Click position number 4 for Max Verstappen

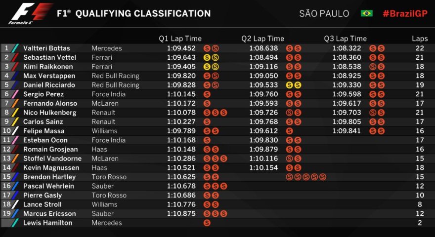[x=6, y=76]
